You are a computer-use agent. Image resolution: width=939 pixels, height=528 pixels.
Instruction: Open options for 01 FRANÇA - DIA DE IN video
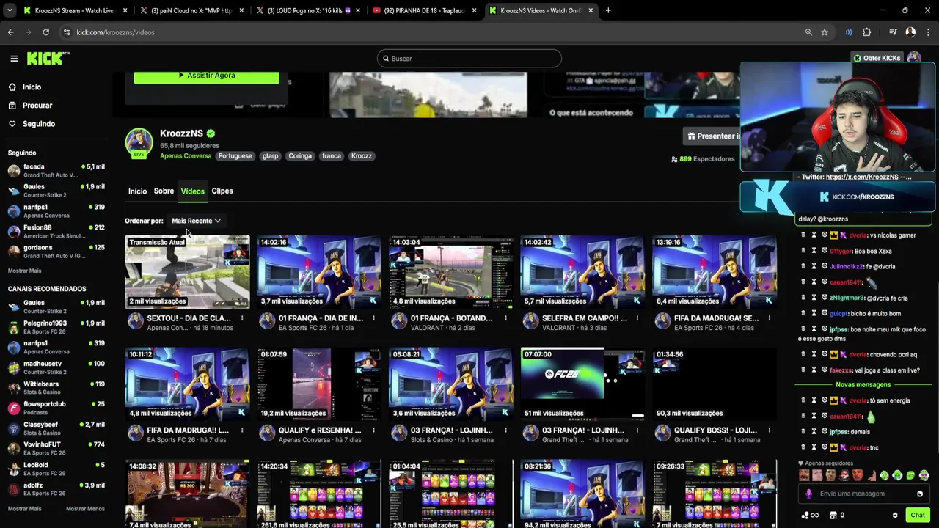[x=373, y=318]
